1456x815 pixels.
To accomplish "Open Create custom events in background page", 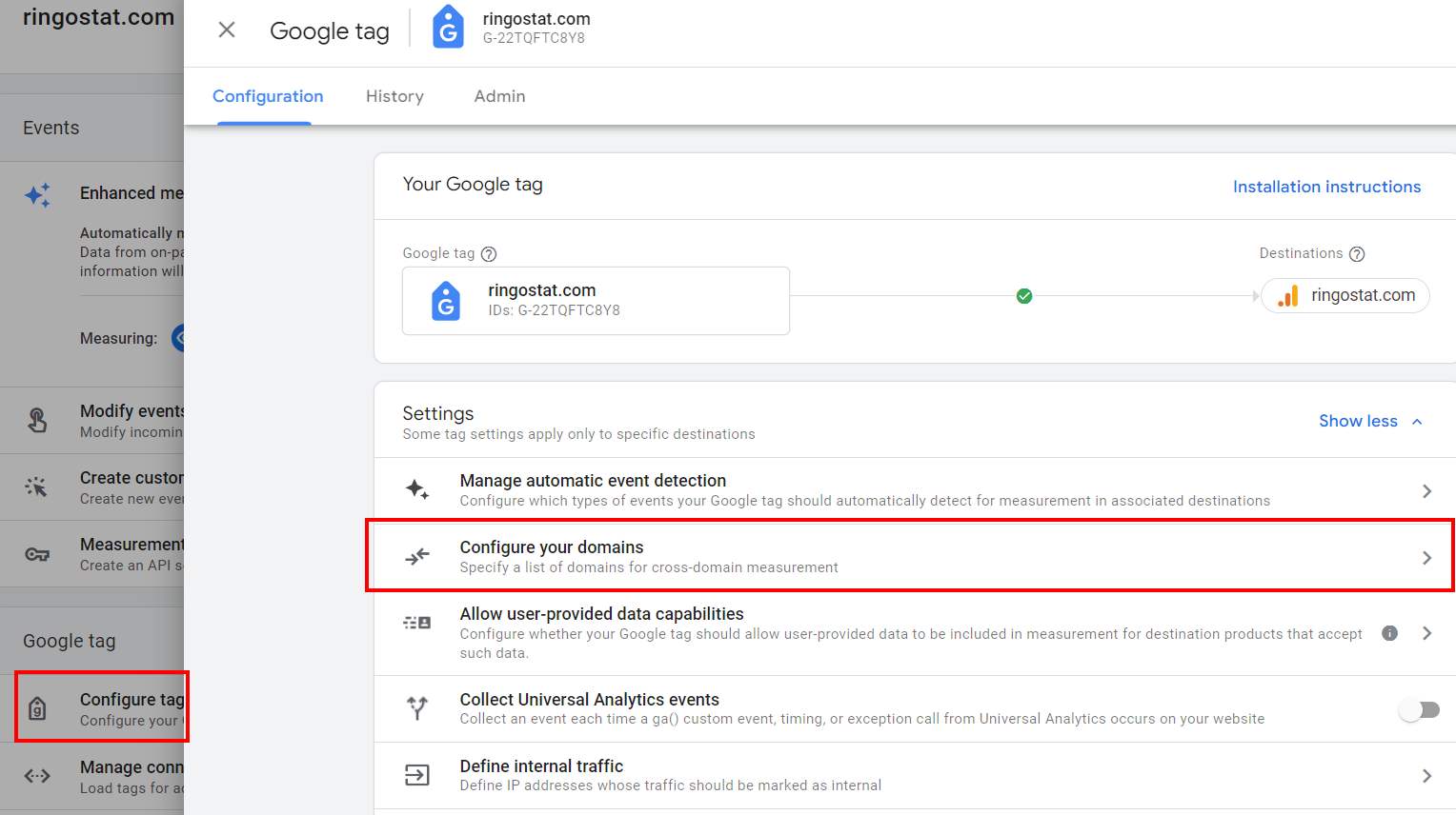I will pyautogui.click(x=92, y=487).
